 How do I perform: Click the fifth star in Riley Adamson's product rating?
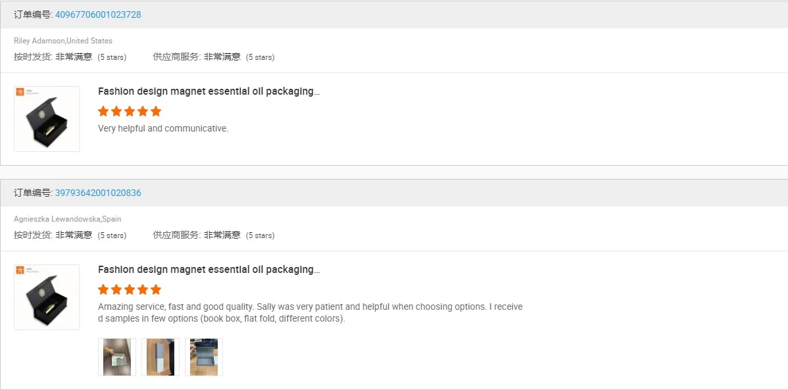coord(156,111)
